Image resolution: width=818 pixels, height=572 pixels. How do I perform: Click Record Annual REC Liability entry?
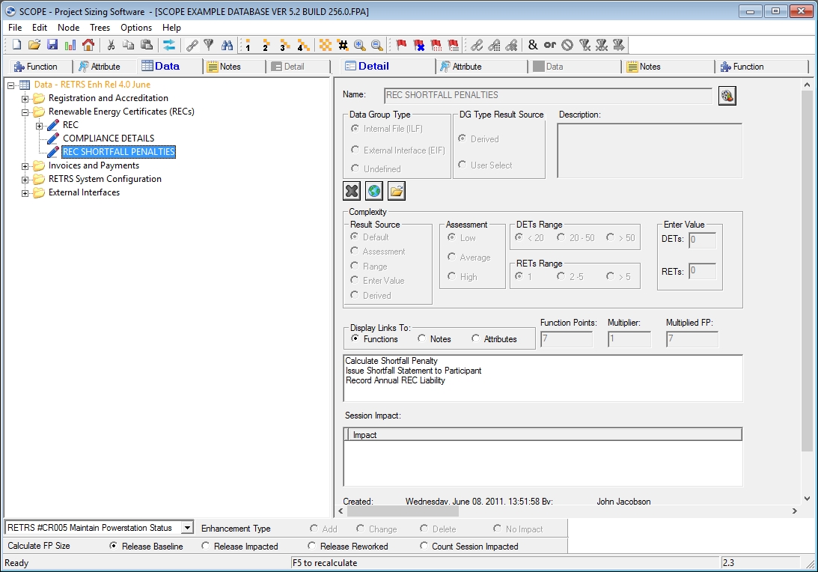395,380
